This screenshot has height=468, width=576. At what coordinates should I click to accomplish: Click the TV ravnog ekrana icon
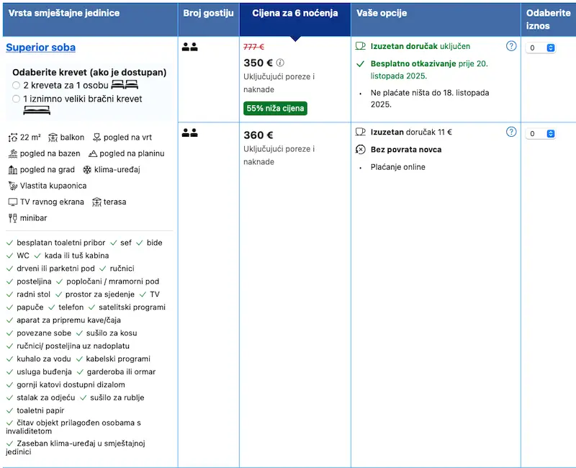tap(13, 202)
